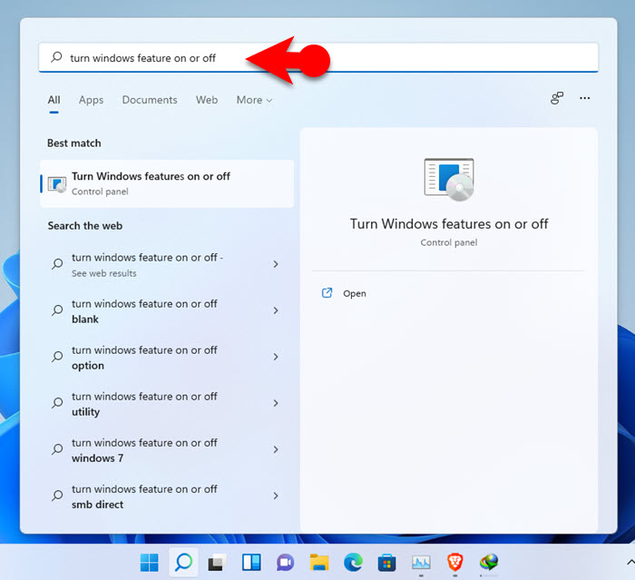Switch to the Web tab
Image resolution: width=635 pixels, height=580 pixels.
point(207,100)
